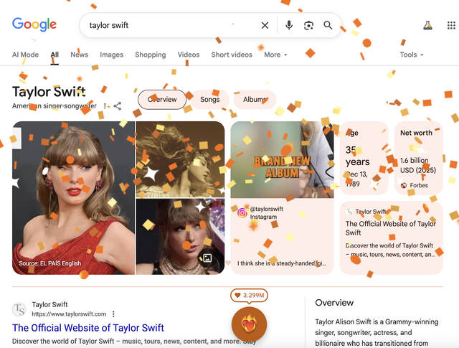
Task: Click the flaming heart celebration button
Action: pos(249,324)
